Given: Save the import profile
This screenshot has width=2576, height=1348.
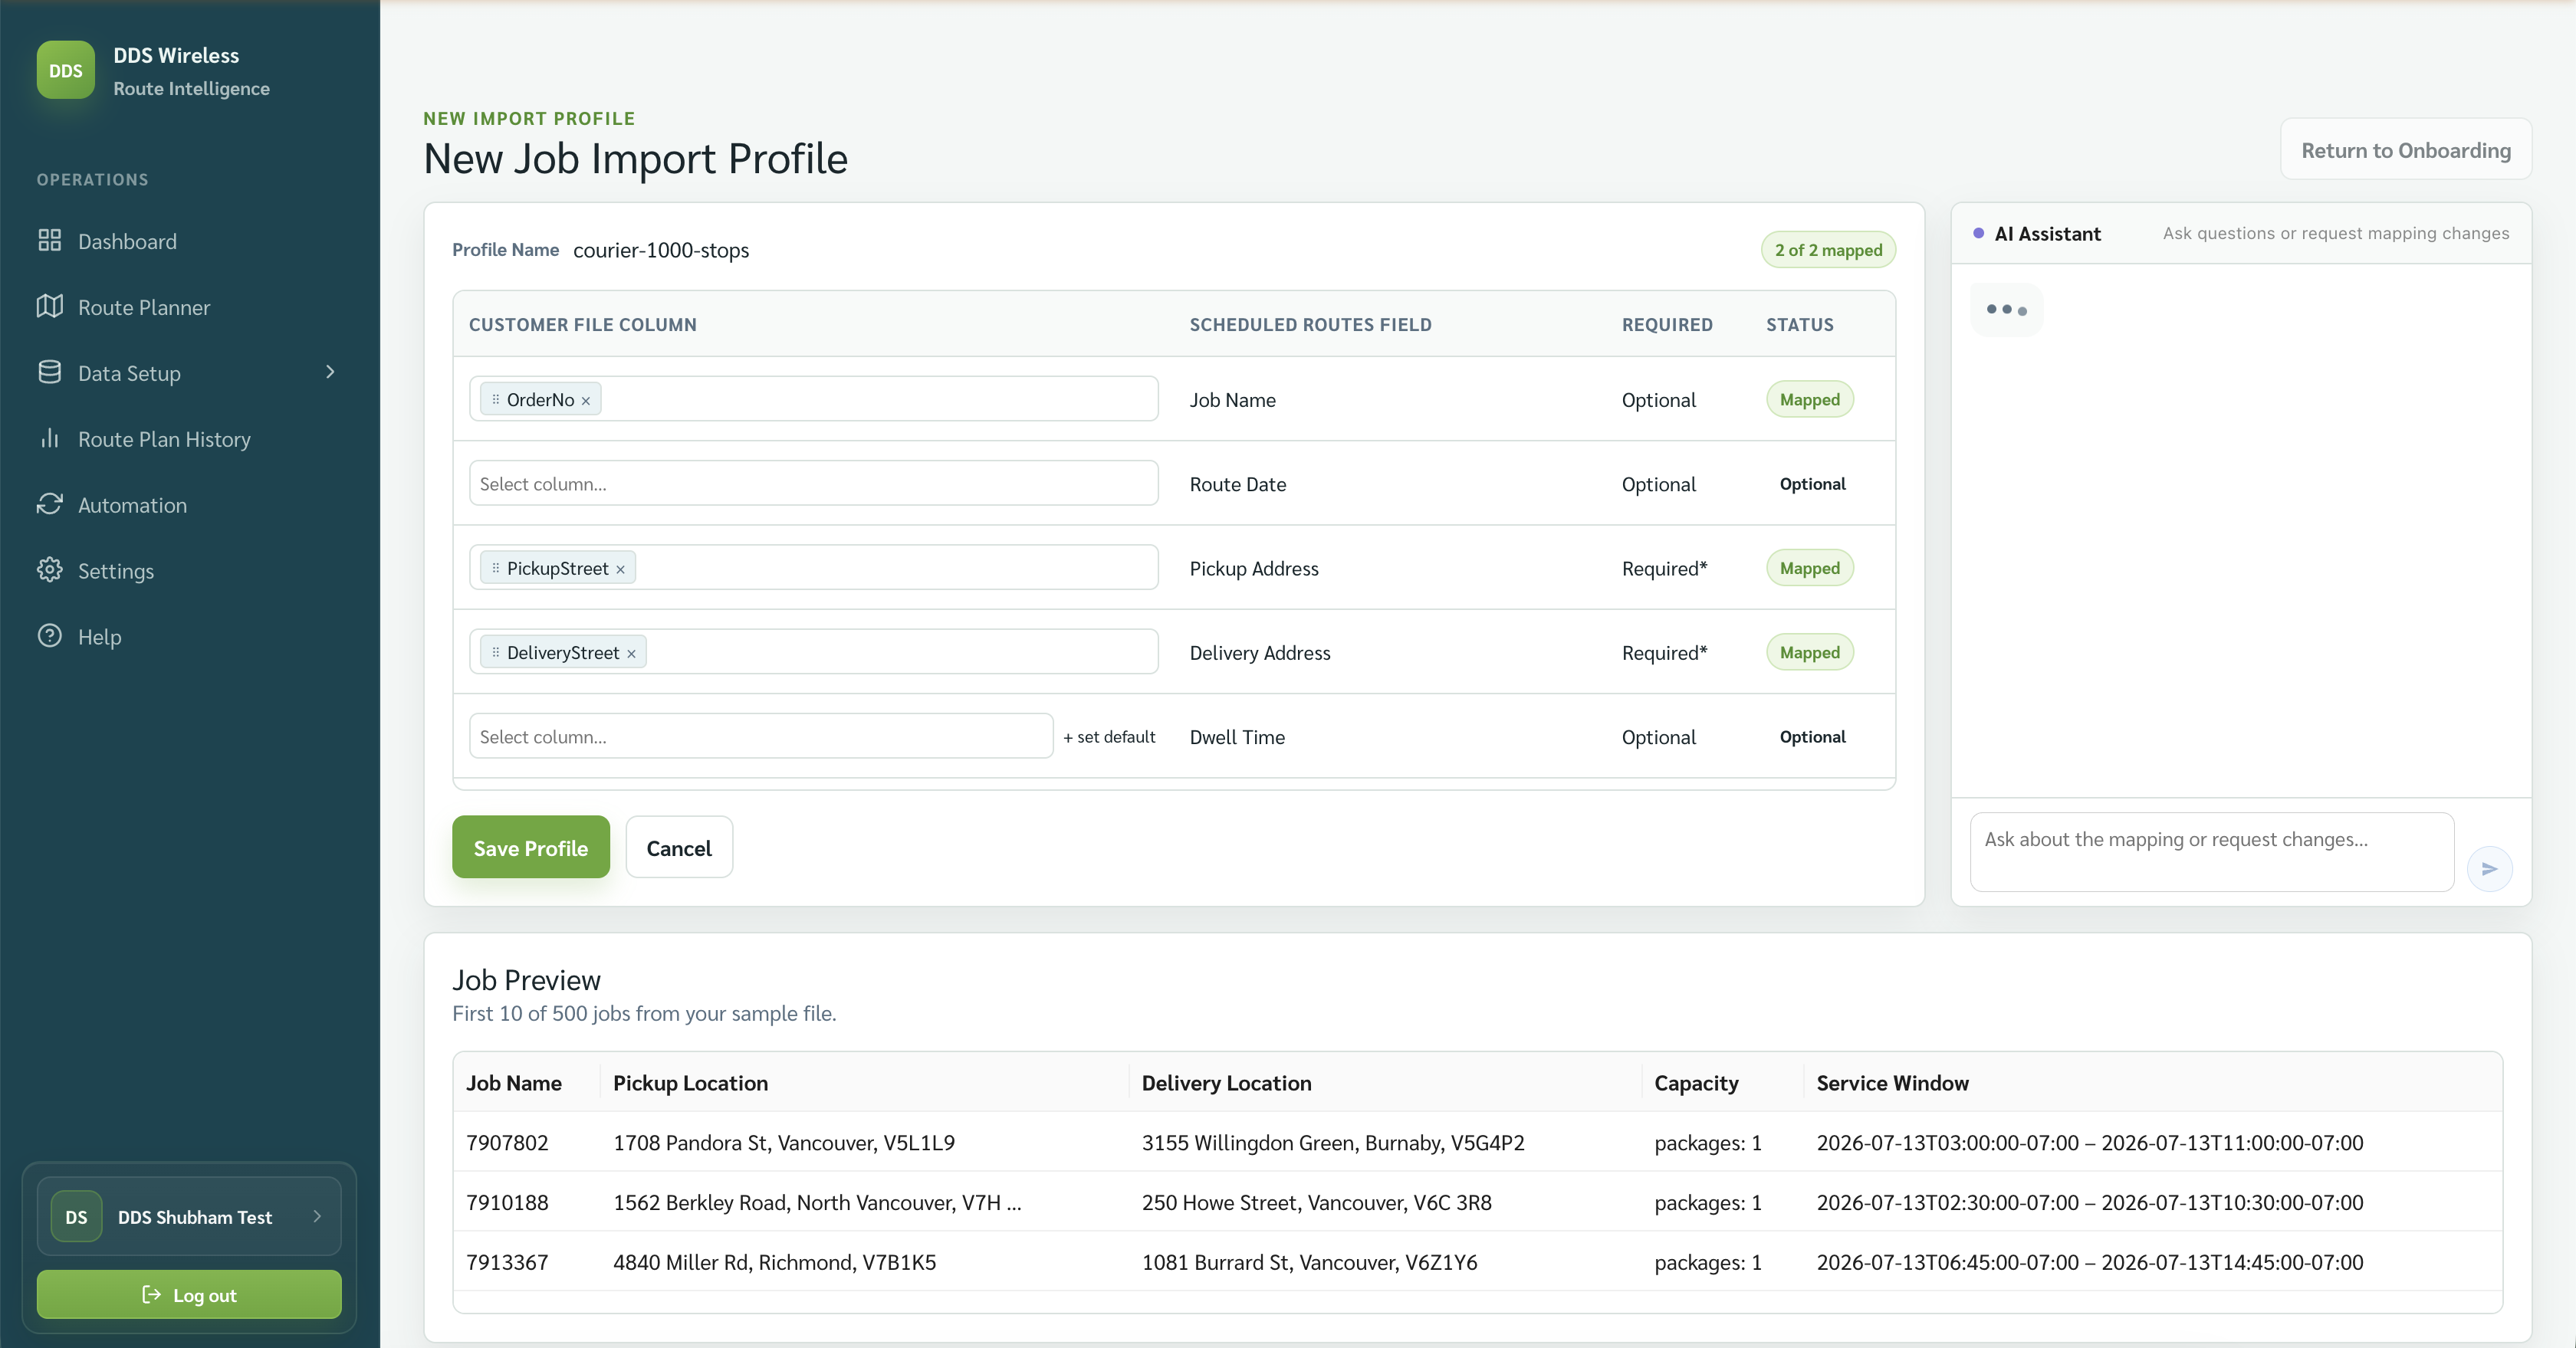Looking at the screenshot, I should (x=530, y=848).
